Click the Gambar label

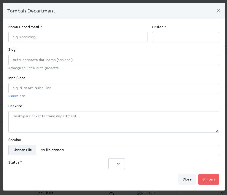coord(15,140)
